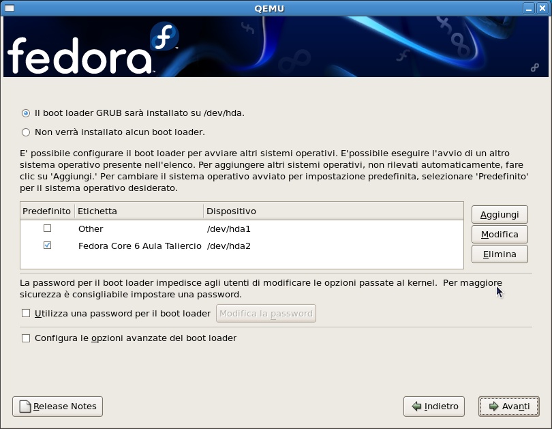Click the disabled 'Modifica la password' button
The image size is (552, 429).
266,314
